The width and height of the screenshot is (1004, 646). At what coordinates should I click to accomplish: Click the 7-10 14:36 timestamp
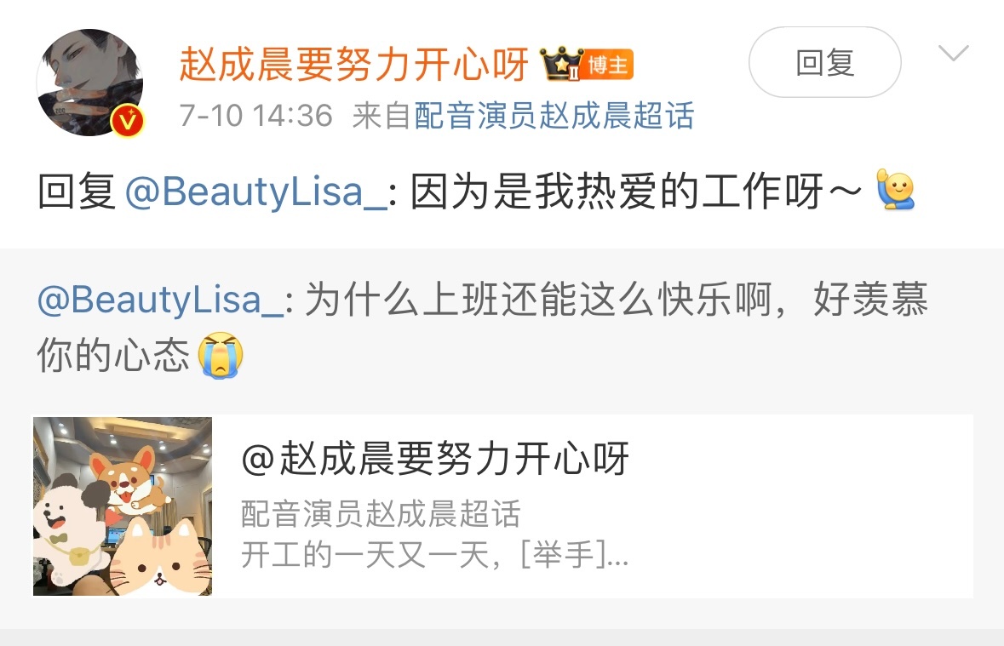pyautogui.click(x=256, y=116)
